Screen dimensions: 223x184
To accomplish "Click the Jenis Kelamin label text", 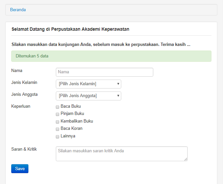I will tap(24, 82).
